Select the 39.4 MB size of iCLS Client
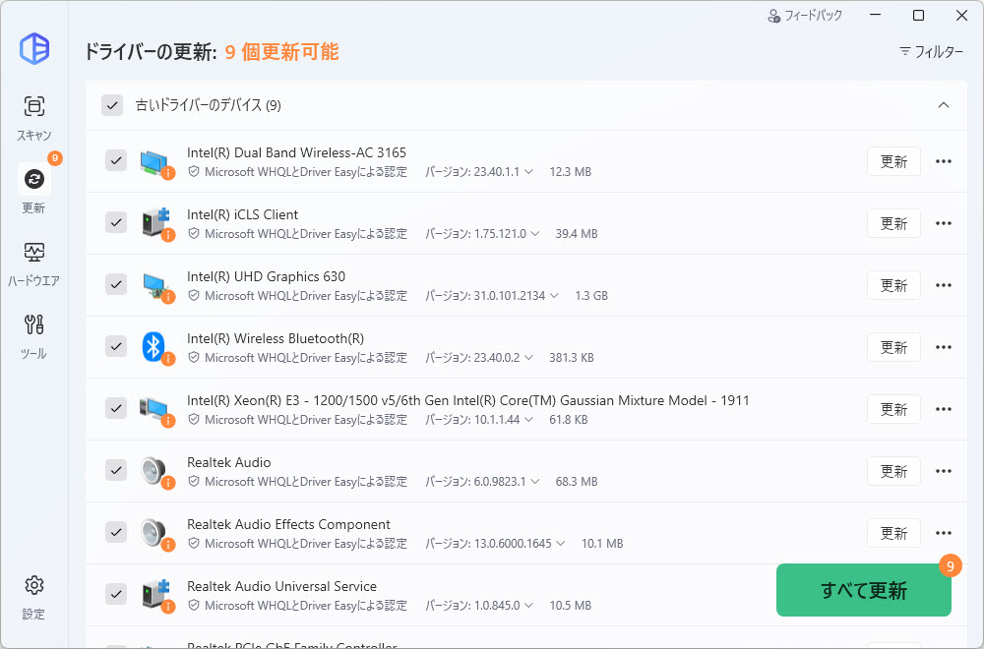Image resolution: width=984 pixels, height=649 pixels. point(576,234)
